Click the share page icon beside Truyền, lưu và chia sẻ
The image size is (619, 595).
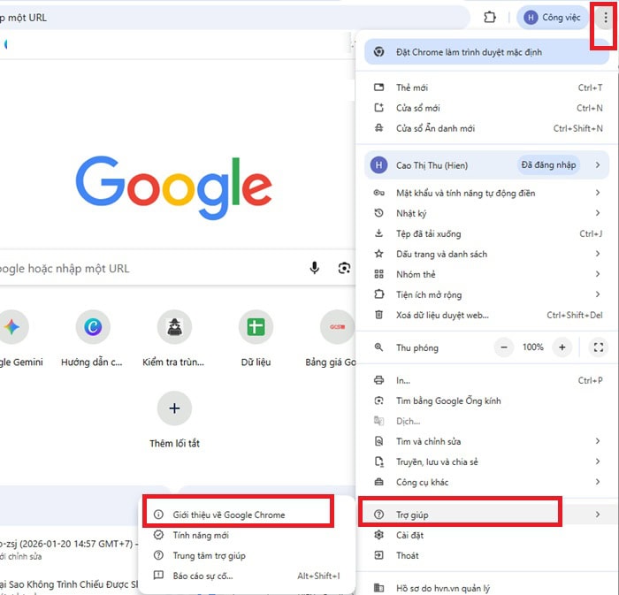click(379, 462)
